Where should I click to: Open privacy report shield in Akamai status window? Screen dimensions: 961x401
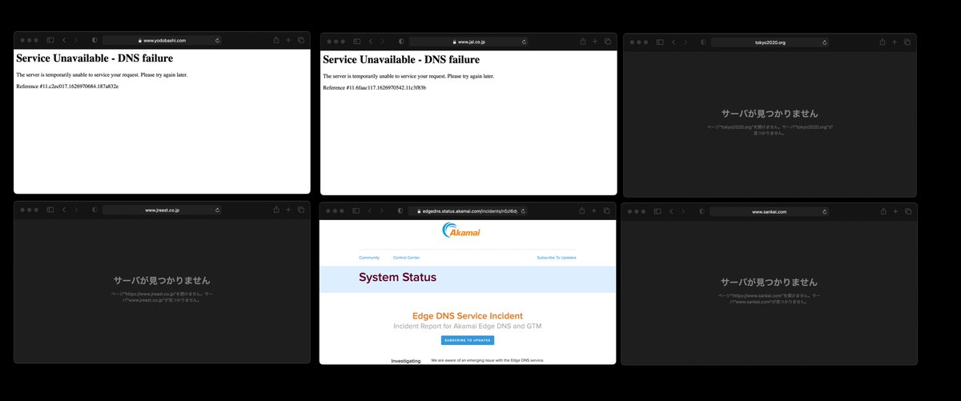(x=400, y=211)
